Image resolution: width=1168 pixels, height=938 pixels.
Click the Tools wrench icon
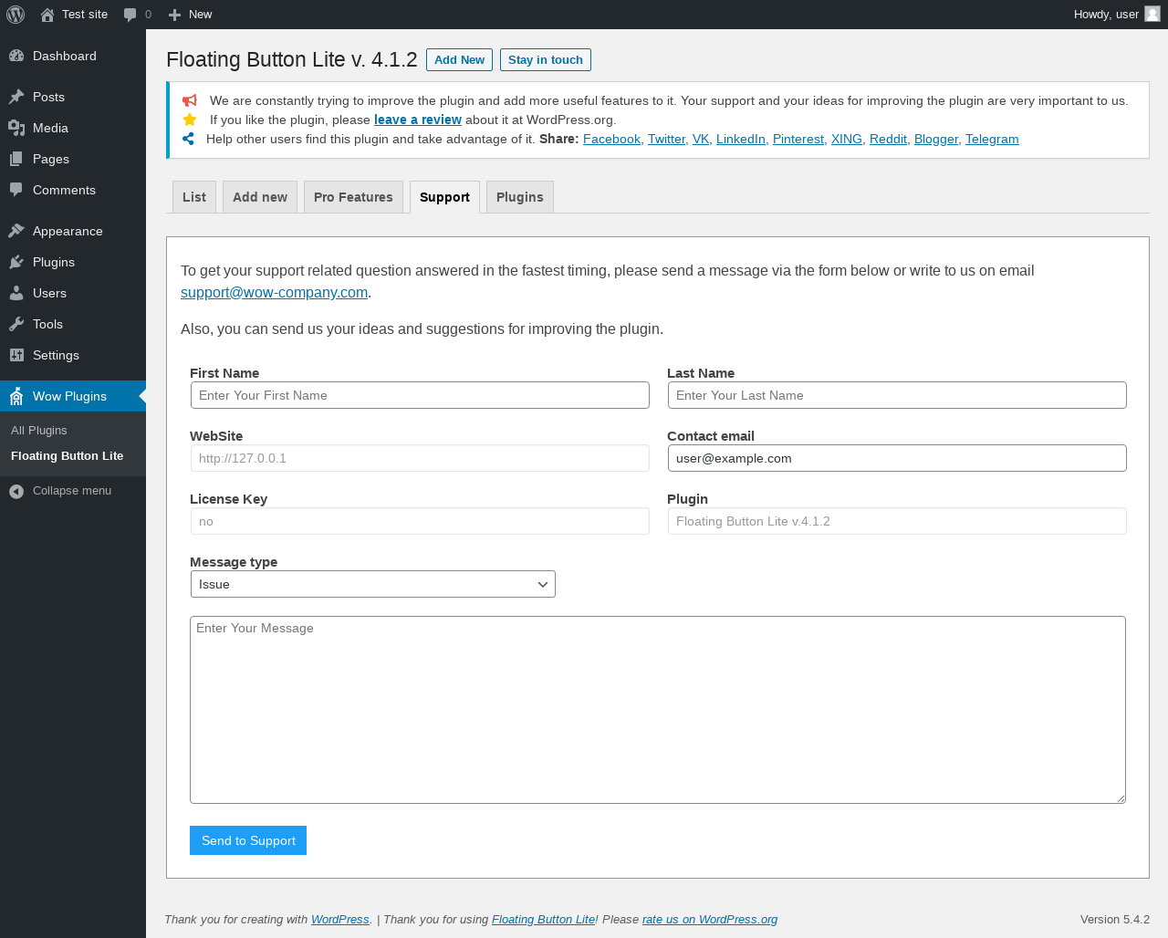point(16,324)
